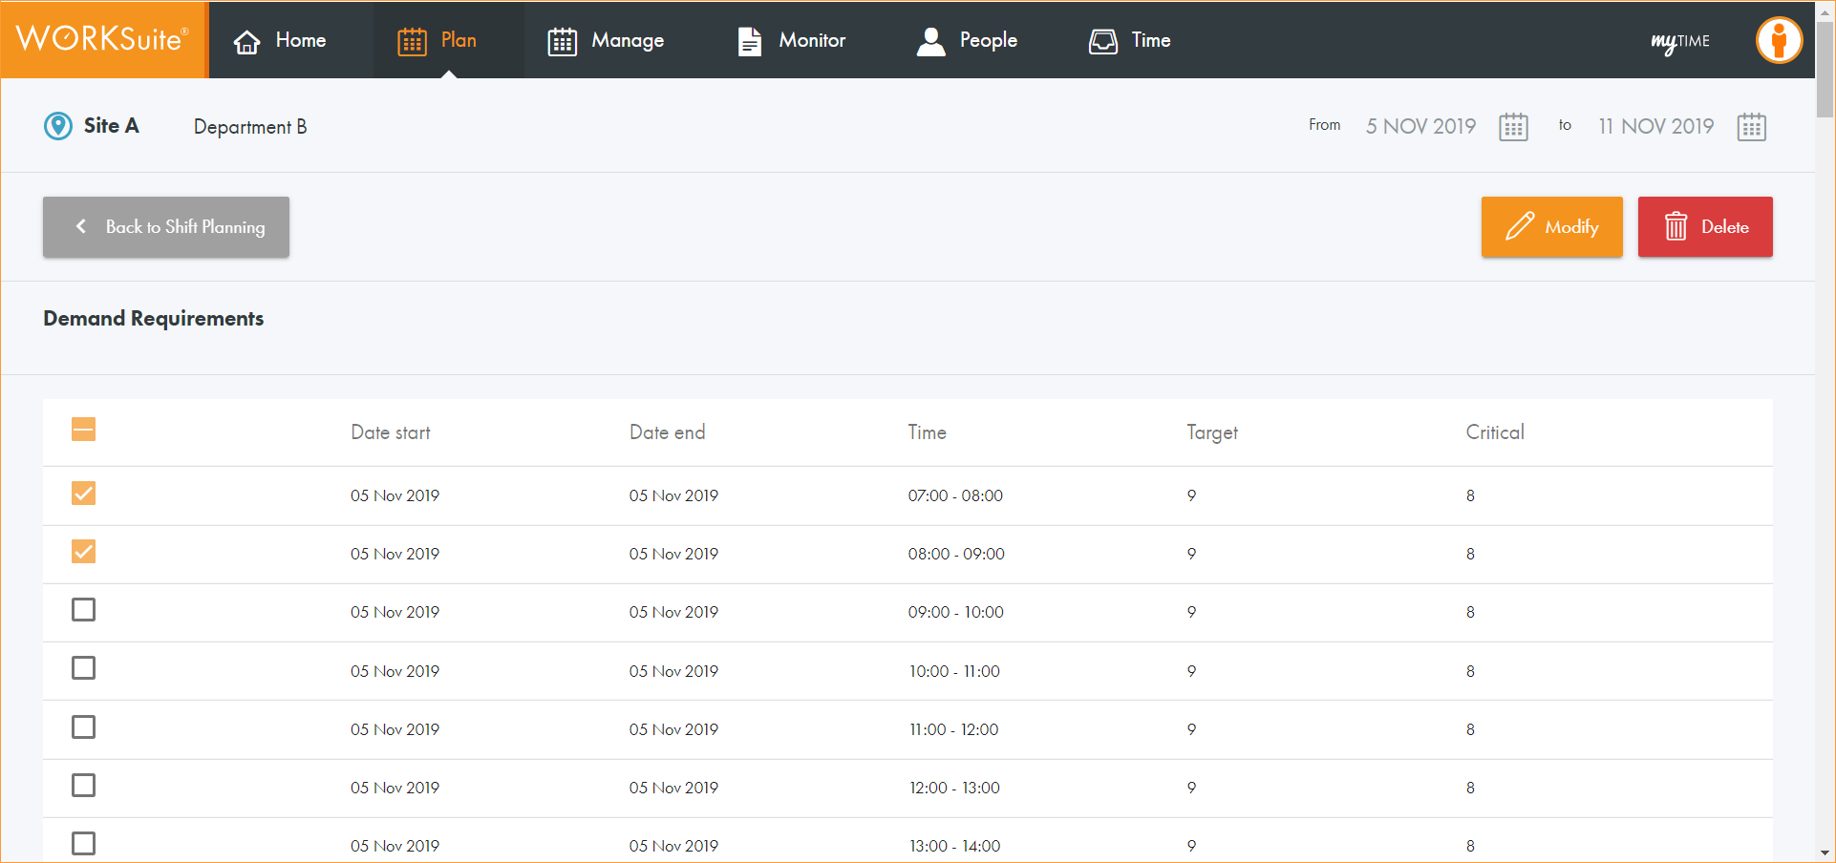The image size is (1836, 863).
Task: Uncheck the 07:00 - 08:00 row checkbox
Action: 84,494
